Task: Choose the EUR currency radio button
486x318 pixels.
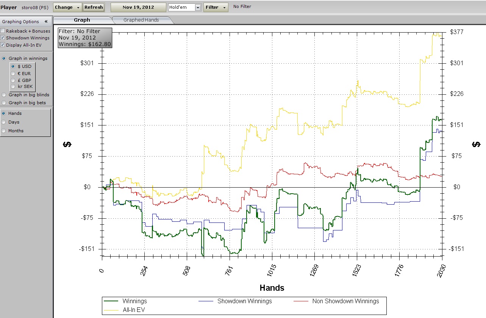Action: point(13,74)
